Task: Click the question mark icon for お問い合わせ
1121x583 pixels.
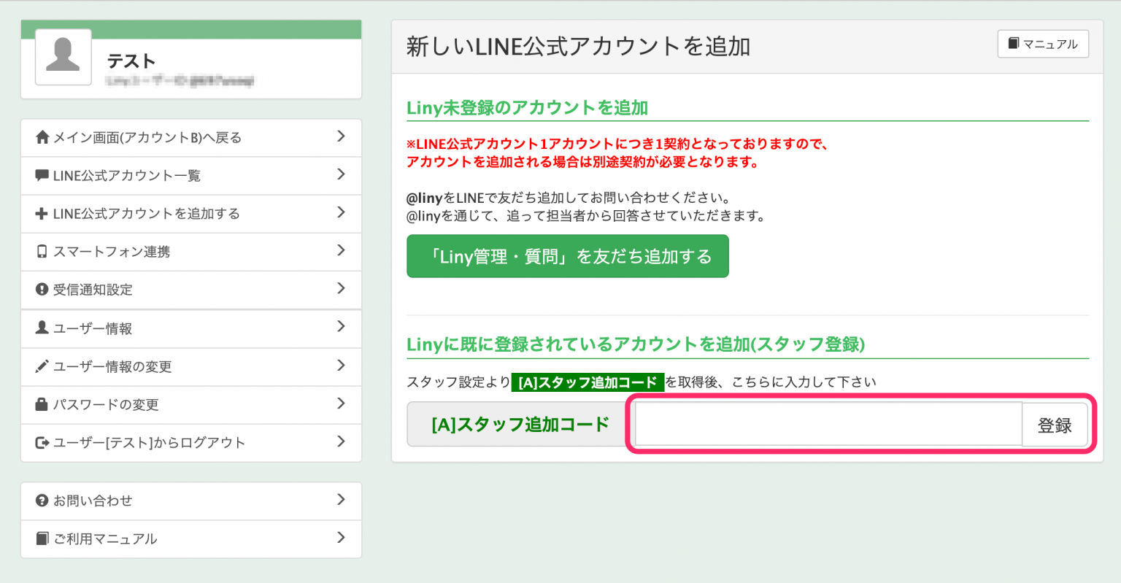Action: pyautogui.click(x=42, y=501)
